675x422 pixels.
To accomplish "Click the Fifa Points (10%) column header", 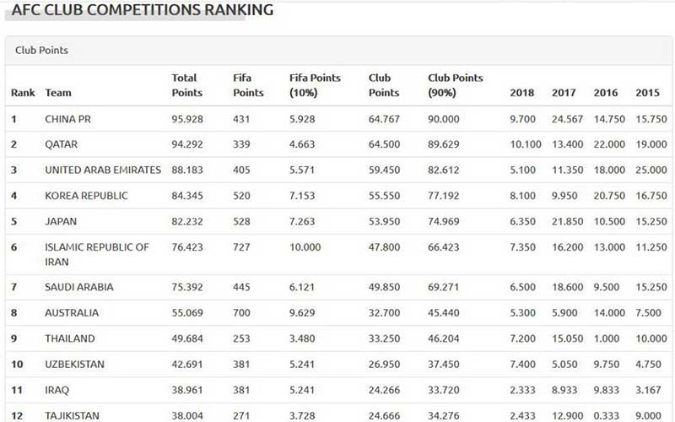I will (x=315, y=85).
